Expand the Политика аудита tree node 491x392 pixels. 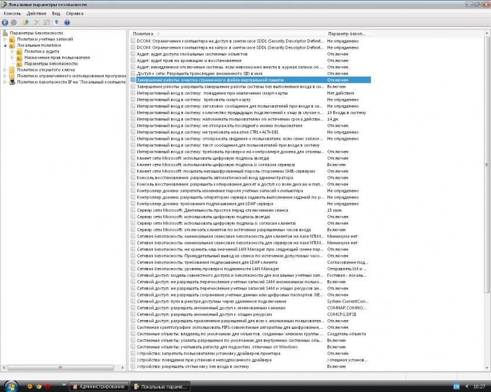(12, 51)
